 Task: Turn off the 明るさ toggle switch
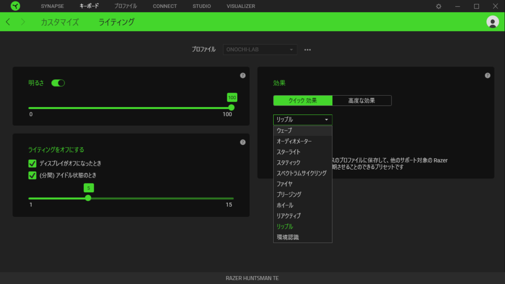(x=58, y=83)
